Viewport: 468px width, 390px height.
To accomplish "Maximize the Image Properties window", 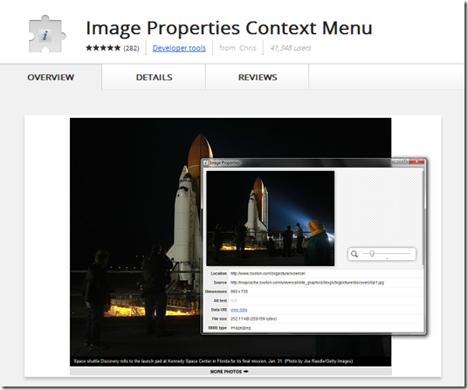I will (405, 161).
